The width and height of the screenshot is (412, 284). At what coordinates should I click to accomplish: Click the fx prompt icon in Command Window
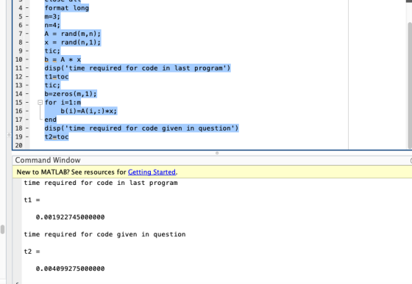click(18, 283)
